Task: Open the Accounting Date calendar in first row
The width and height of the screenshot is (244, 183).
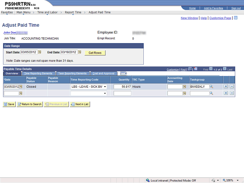Action: click(185, 87)
